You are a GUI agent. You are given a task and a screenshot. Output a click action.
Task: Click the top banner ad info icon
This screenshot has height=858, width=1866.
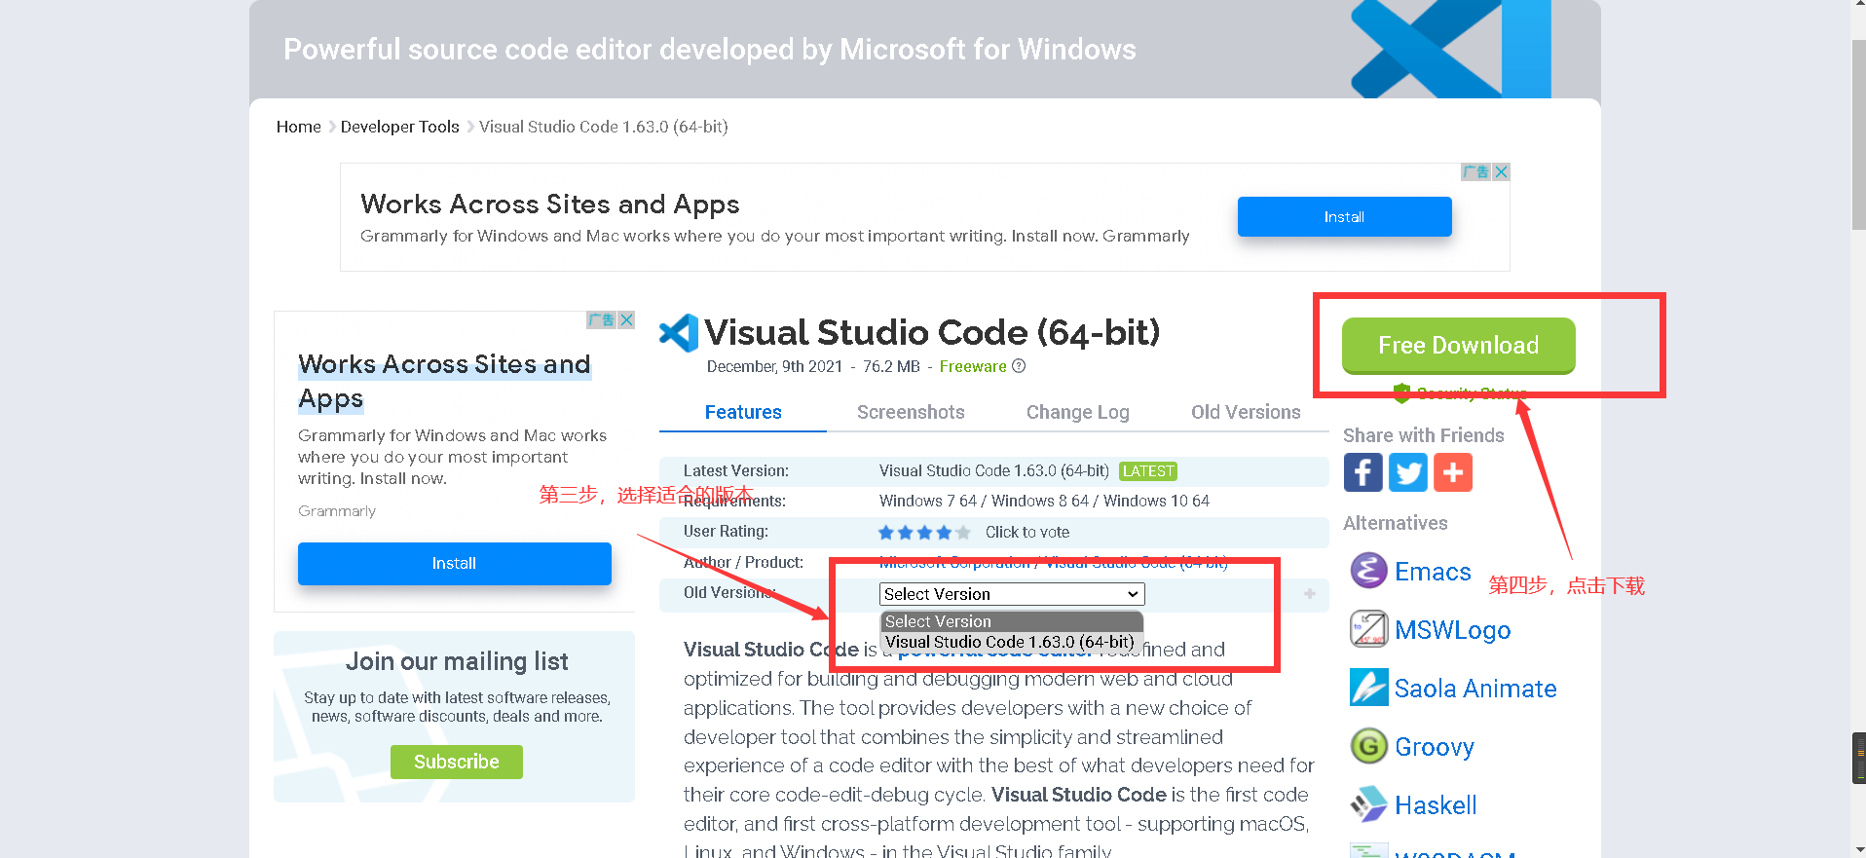click(1476, 172)
